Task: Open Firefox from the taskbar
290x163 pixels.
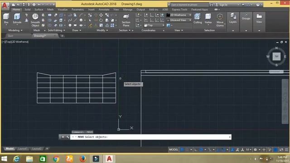Action: (x=82, y=159)
